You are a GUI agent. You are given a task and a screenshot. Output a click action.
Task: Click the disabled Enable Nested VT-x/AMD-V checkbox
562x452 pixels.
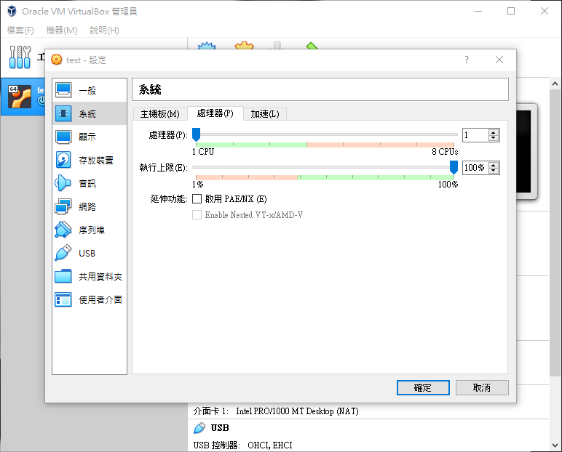point(197,214)
